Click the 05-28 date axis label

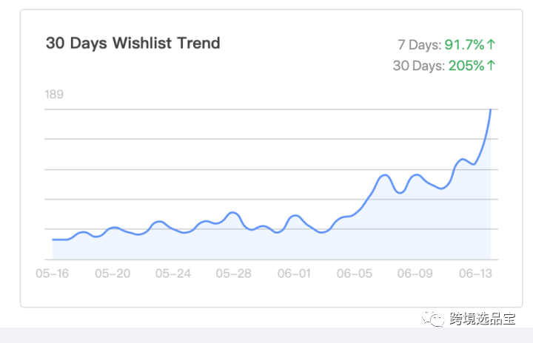[233, 274]
